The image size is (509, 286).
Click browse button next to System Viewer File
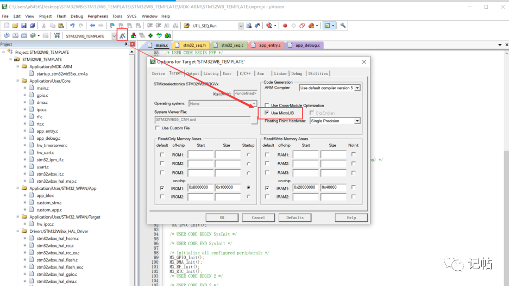(254, 120)
